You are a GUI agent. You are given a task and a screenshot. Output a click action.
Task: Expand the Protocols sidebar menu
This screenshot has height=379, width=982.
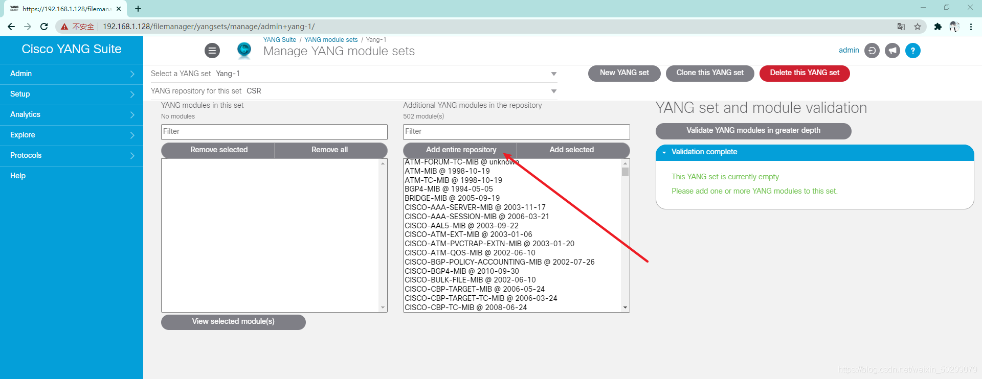(72, 155)
